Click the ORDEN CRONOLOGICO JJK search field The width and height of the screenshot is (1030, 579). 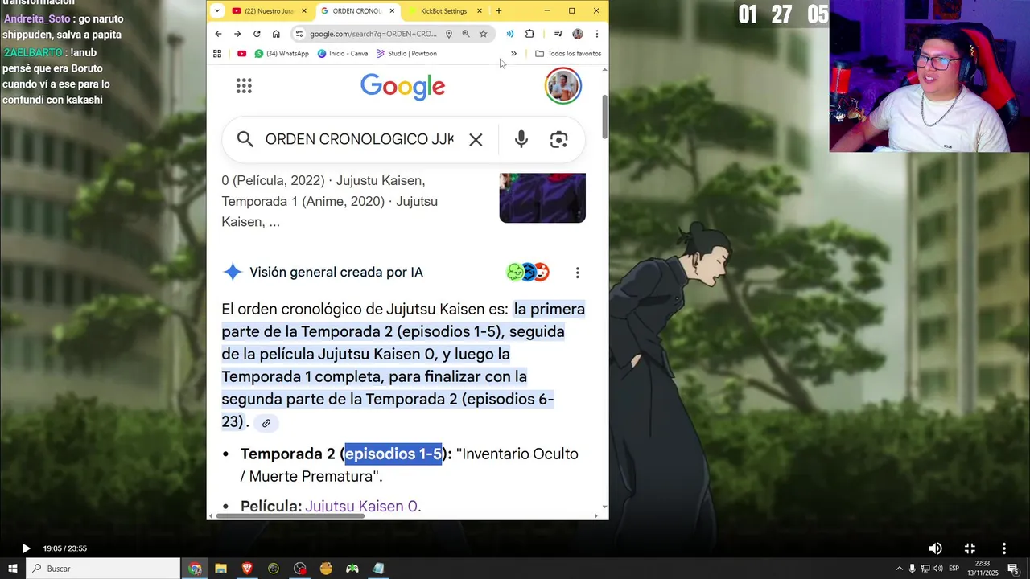click(x=359, y=139)
